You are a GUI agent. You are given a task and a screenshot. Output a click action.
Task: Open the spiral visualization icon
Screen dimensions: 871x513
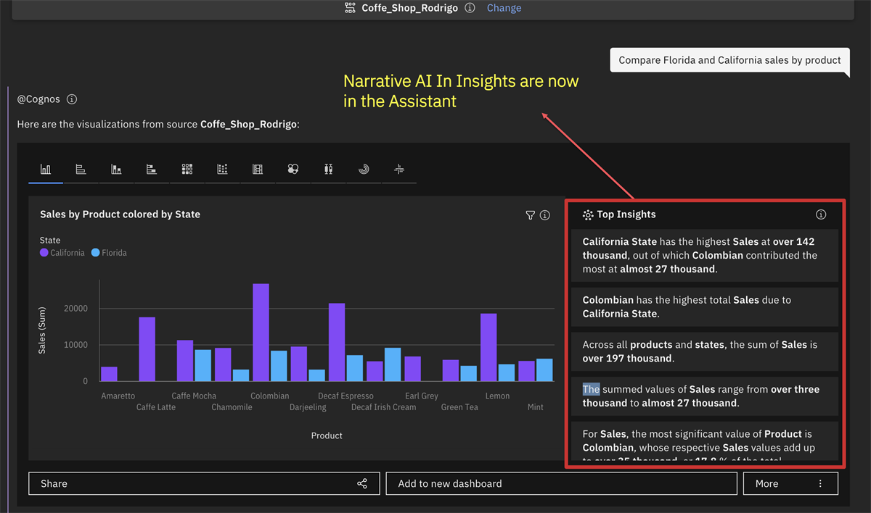click(x=363, y=169)
